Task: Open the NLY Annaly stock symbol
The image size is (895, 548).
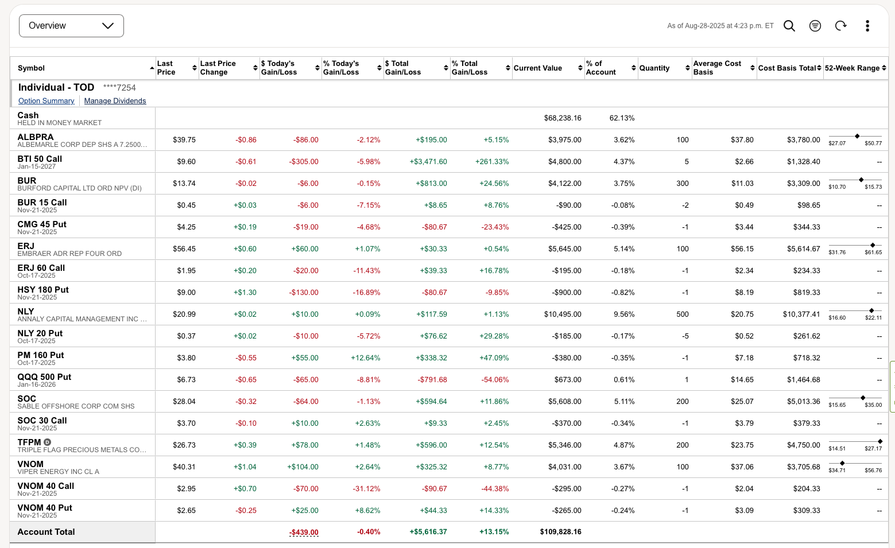Action: 26,312
